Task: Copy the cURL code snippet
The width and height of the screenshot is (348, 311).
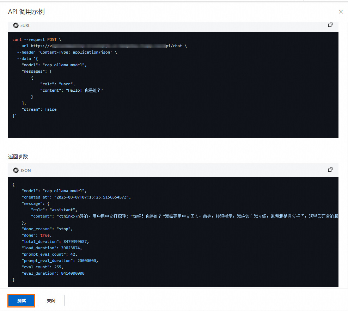Action: pyautogui.click(x=330, y=25)
